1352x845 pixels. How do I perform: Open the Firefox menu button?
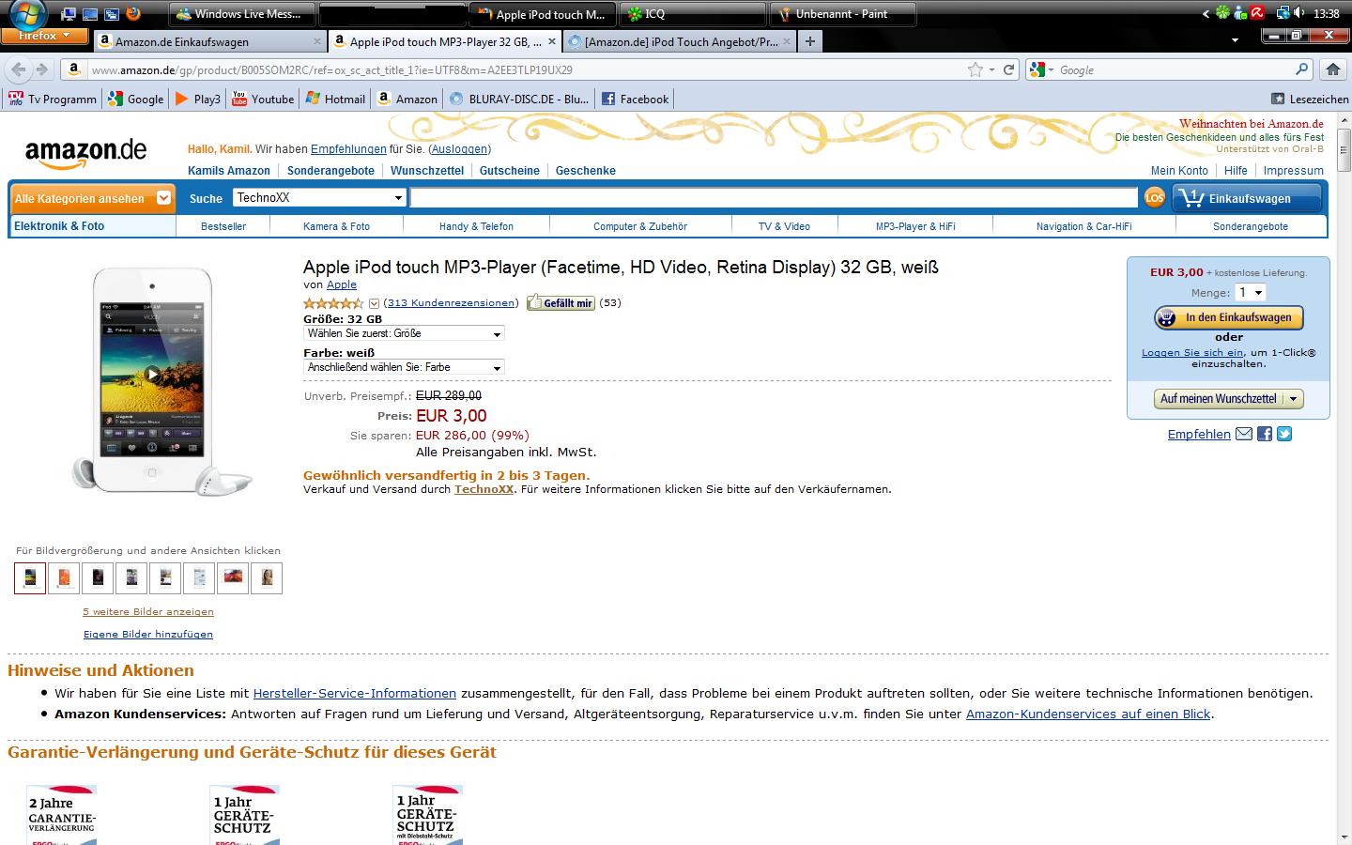pos(42,36)
